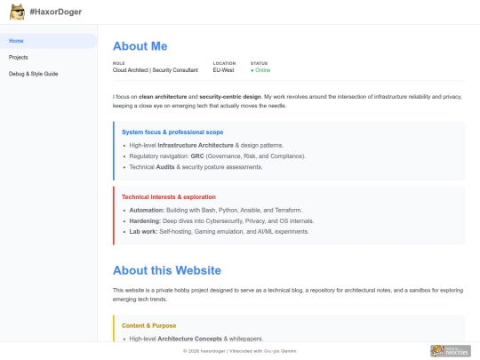
Task: Open Debug & Style Guide page
Action: tap(34, 74)
